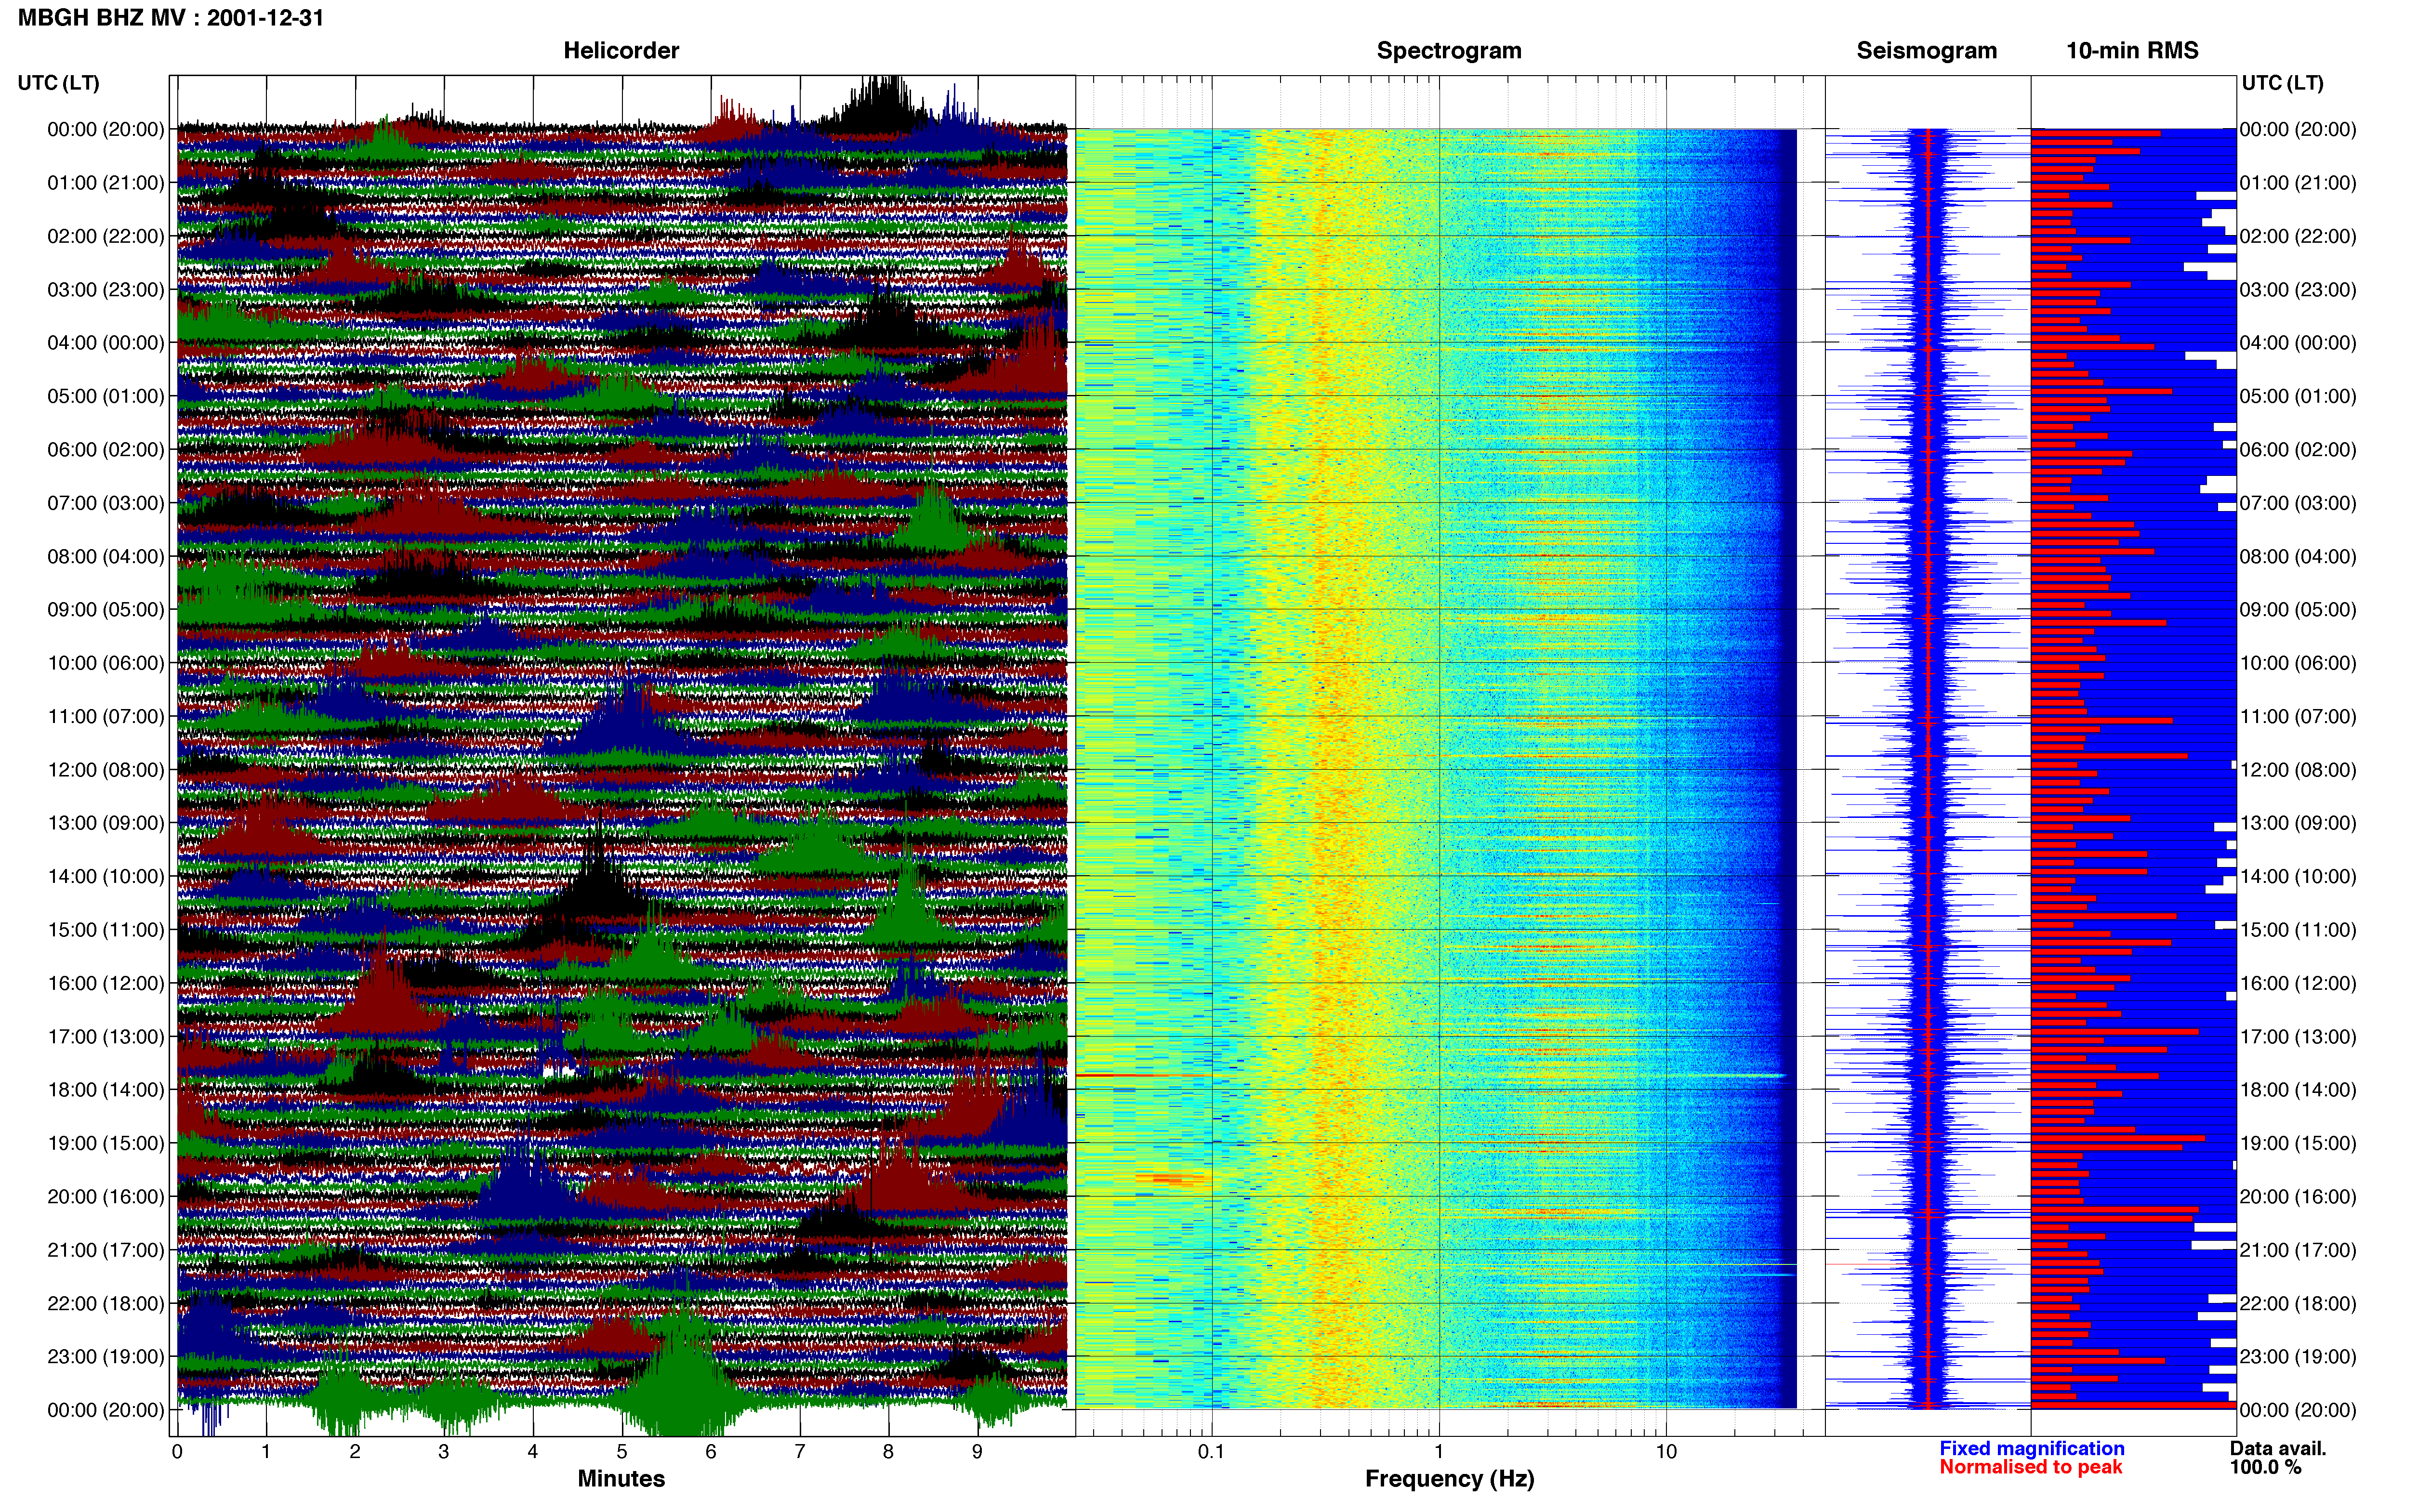Click the low-frequency red streak near 18:00
Screen dimensions: 2418x1512
coord(1140,1076)
